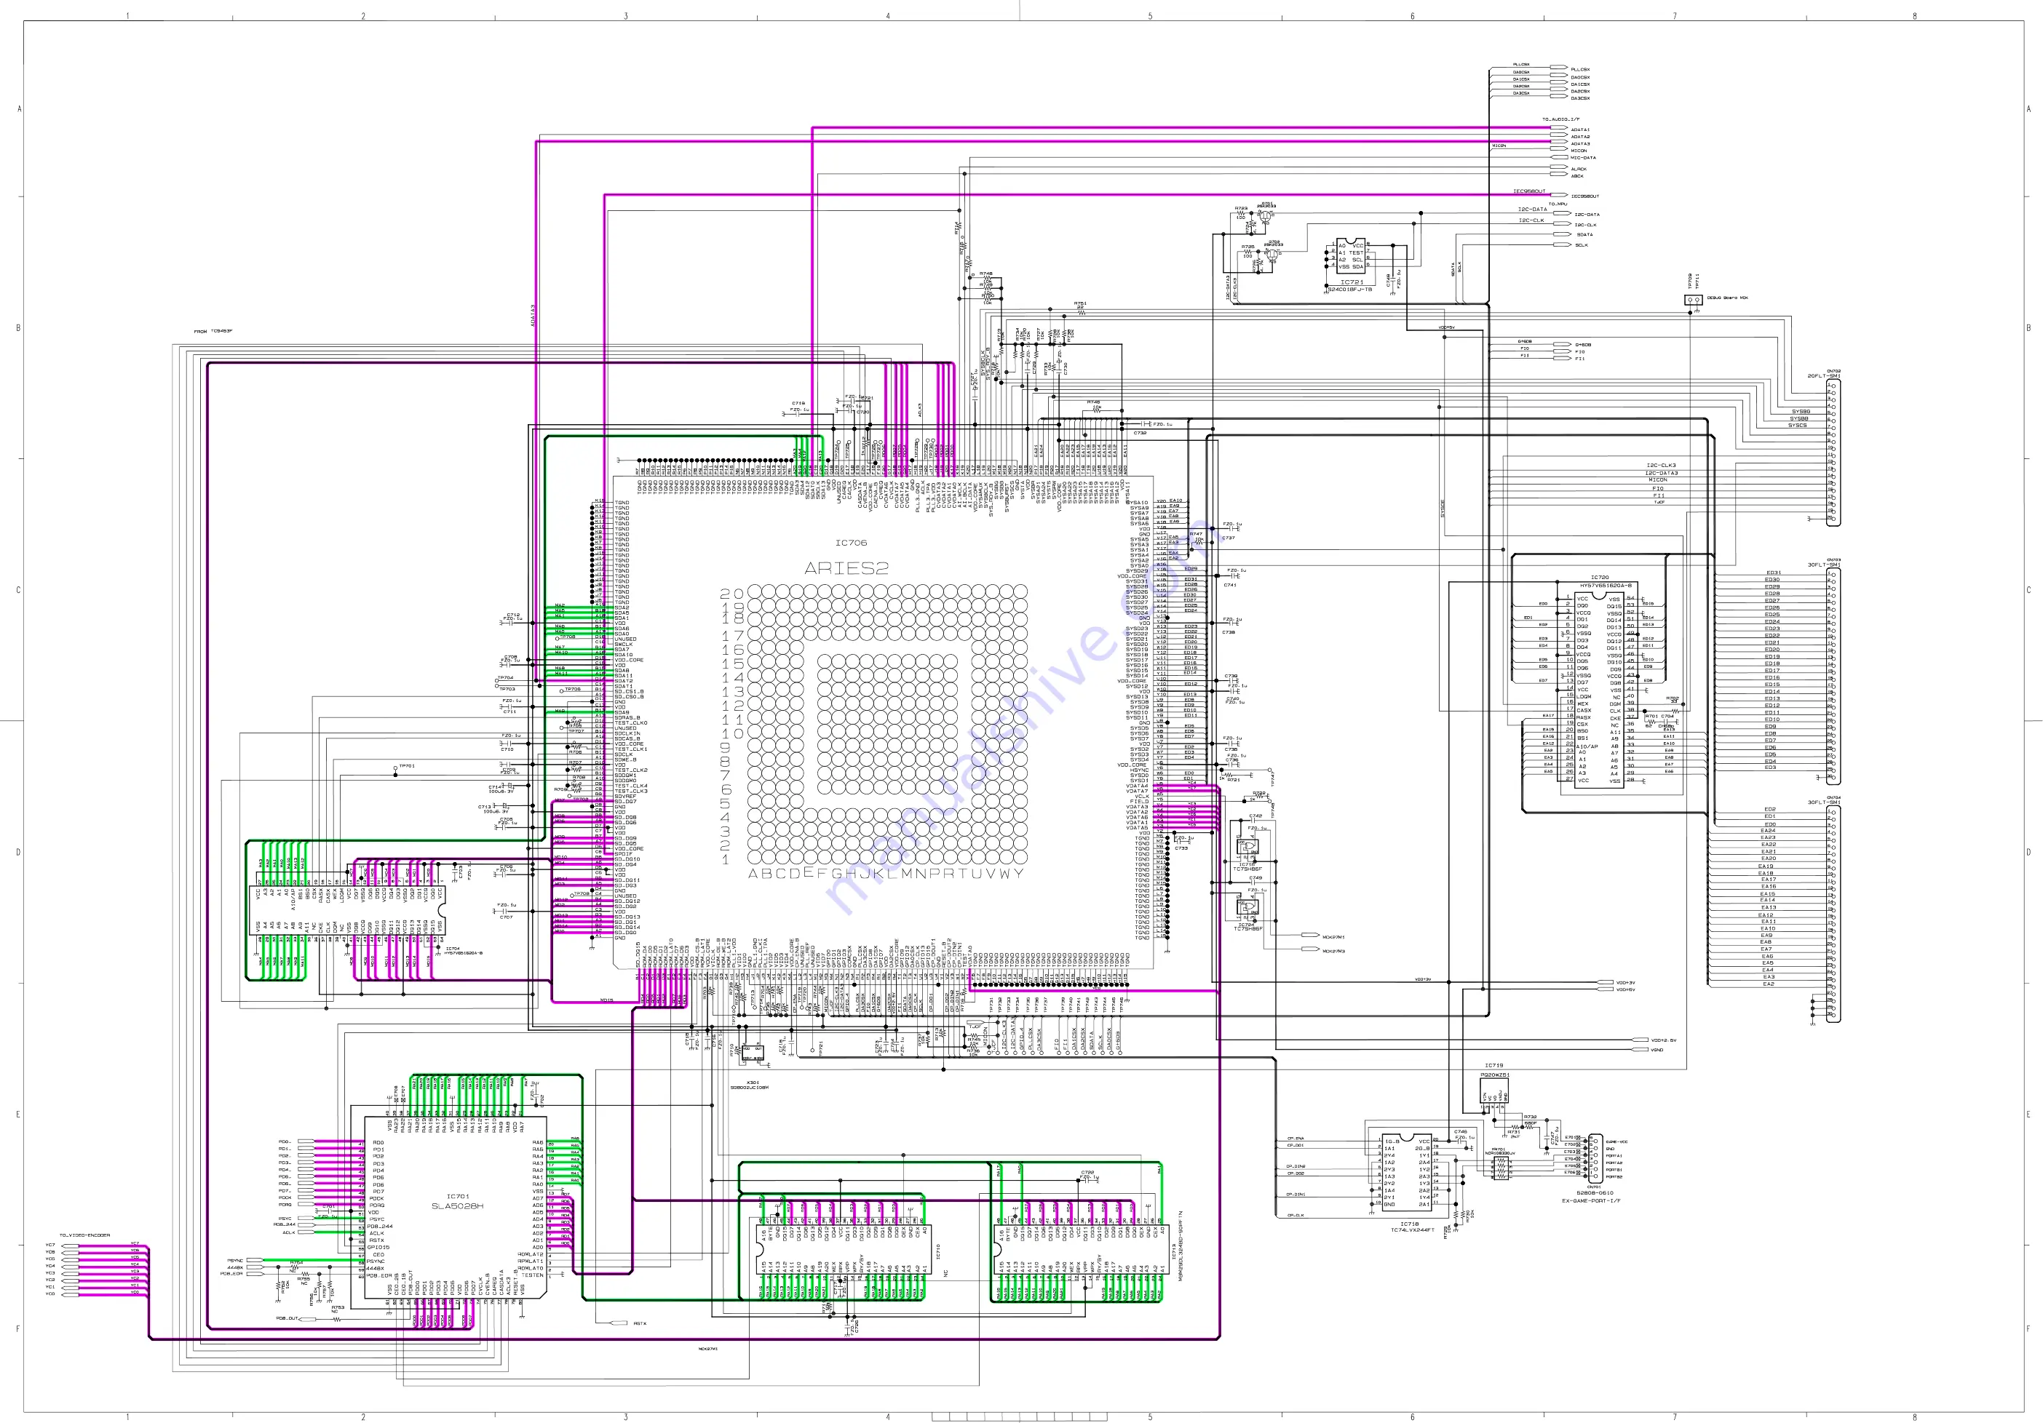
Task: Click the SYSCS net label
Action: tap(1798, 425)
